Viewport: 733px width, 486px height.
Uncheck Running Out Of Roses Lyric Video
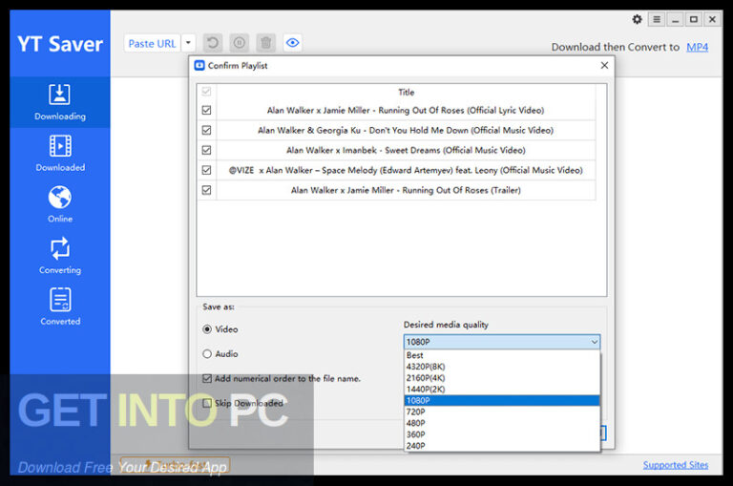point(206,111)
